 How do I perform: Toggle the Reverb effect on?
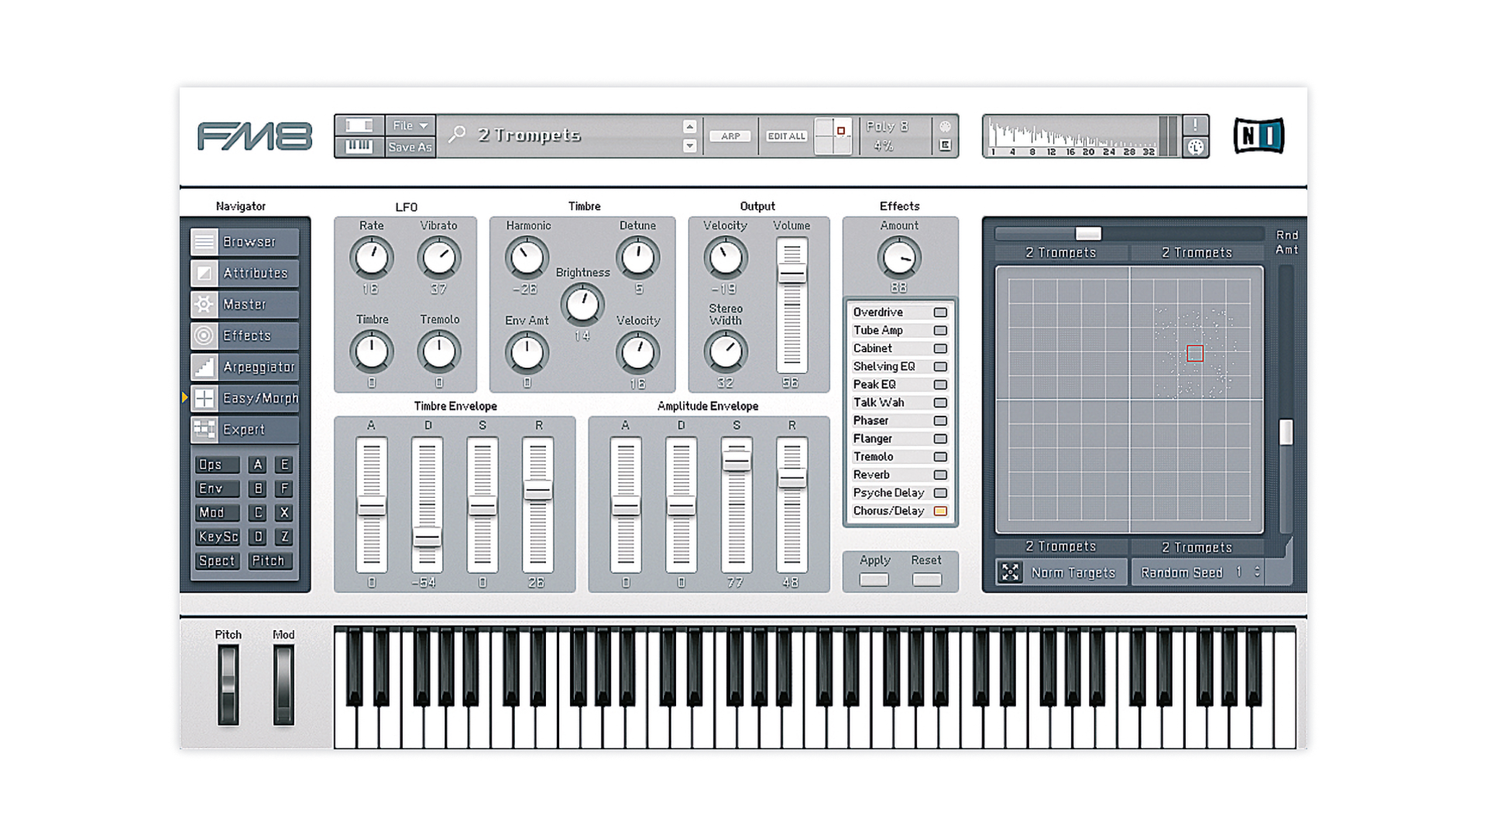pyautogui.click(x=941, y=475)
